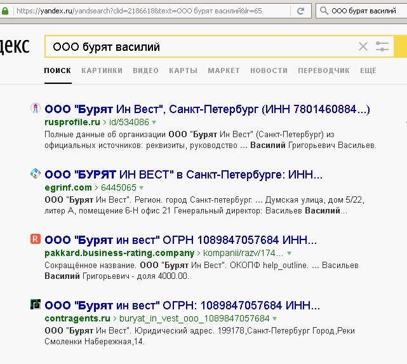Click the browser address bar URL
This screenshot has height=364, width=407.
point(139,11)
